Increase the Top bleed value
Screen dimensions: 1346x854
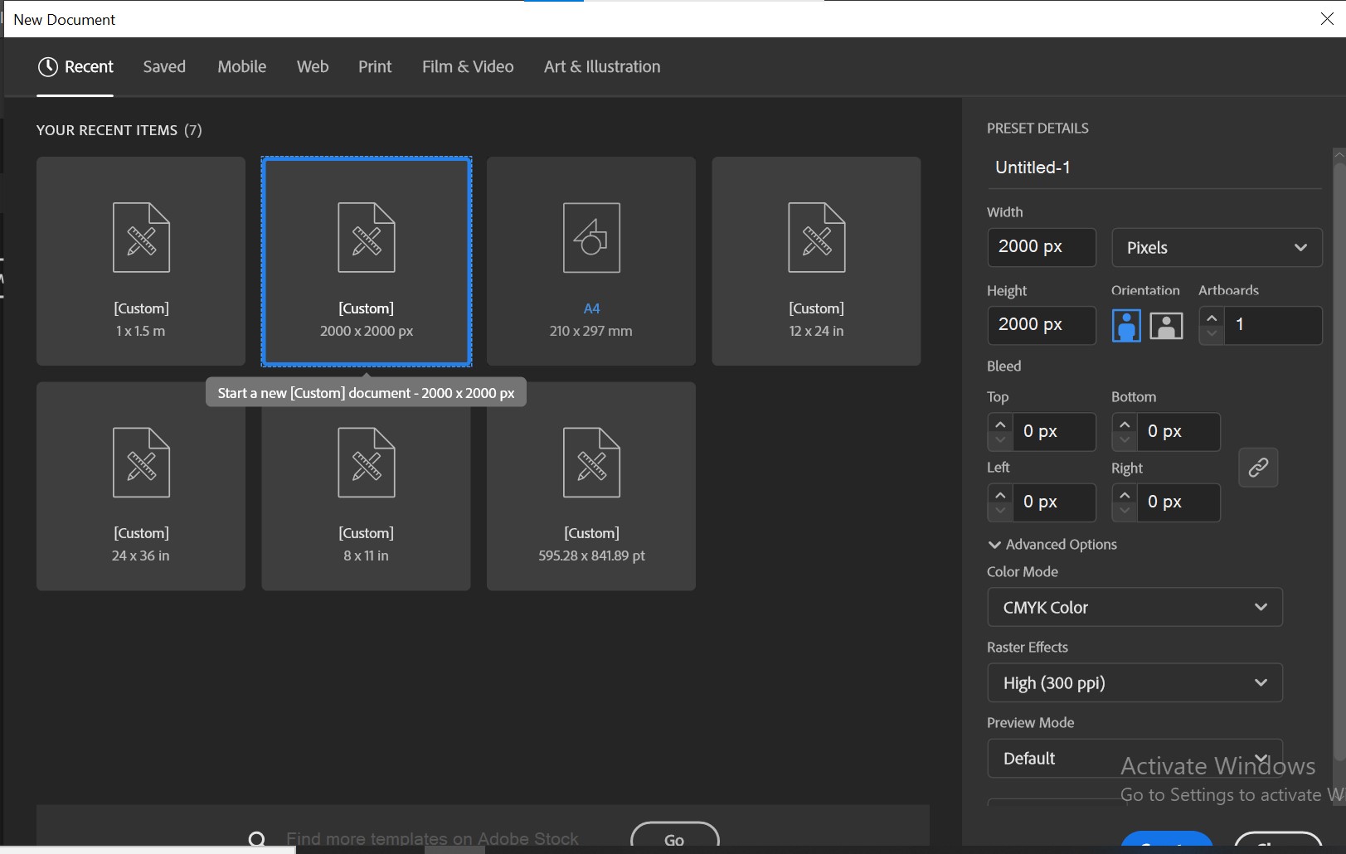[1000, 425]
